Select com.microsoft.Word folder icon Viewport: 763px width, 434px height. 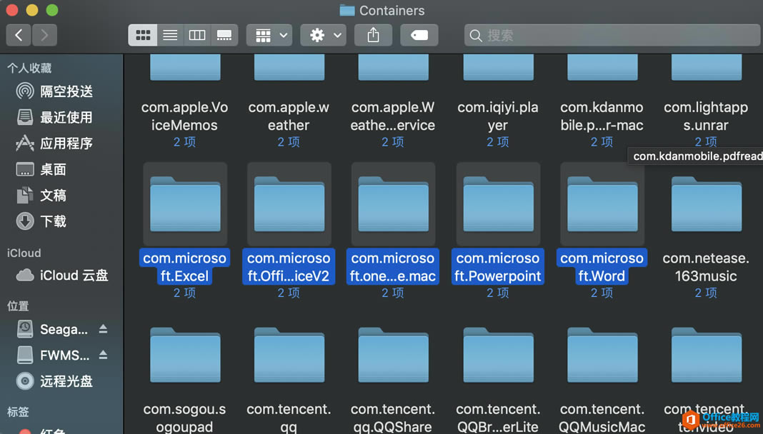pyautogui.click(x=602, y=204)
